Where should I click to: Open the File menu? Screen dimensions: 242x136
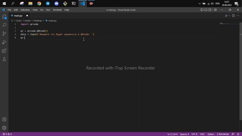pos(9,10)
